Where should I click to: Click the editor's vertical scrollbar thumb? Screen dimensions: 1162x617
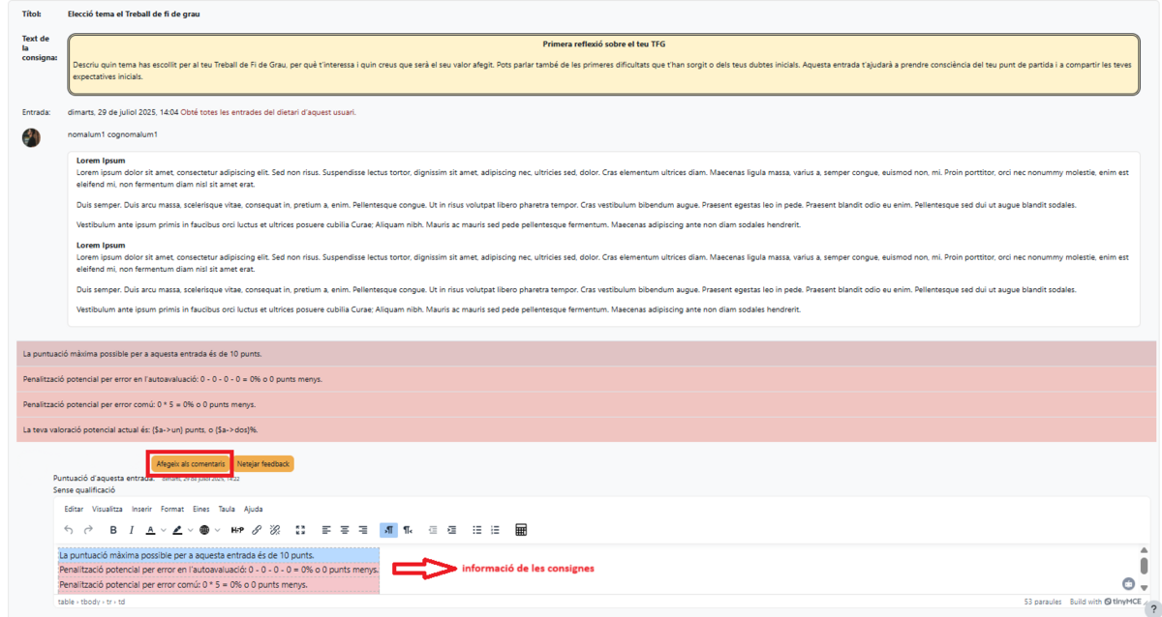click(1144, 565)
